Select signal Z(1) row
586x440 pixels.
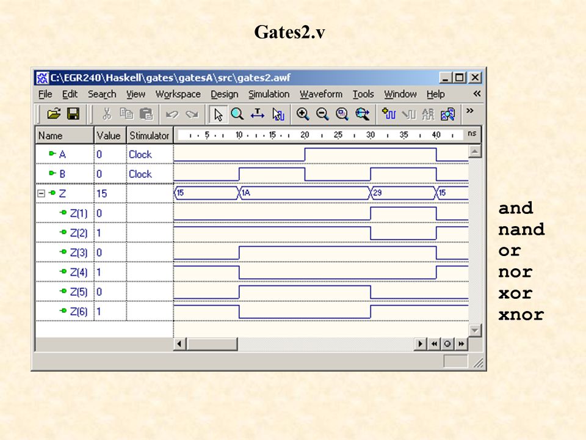coord(78,213)
